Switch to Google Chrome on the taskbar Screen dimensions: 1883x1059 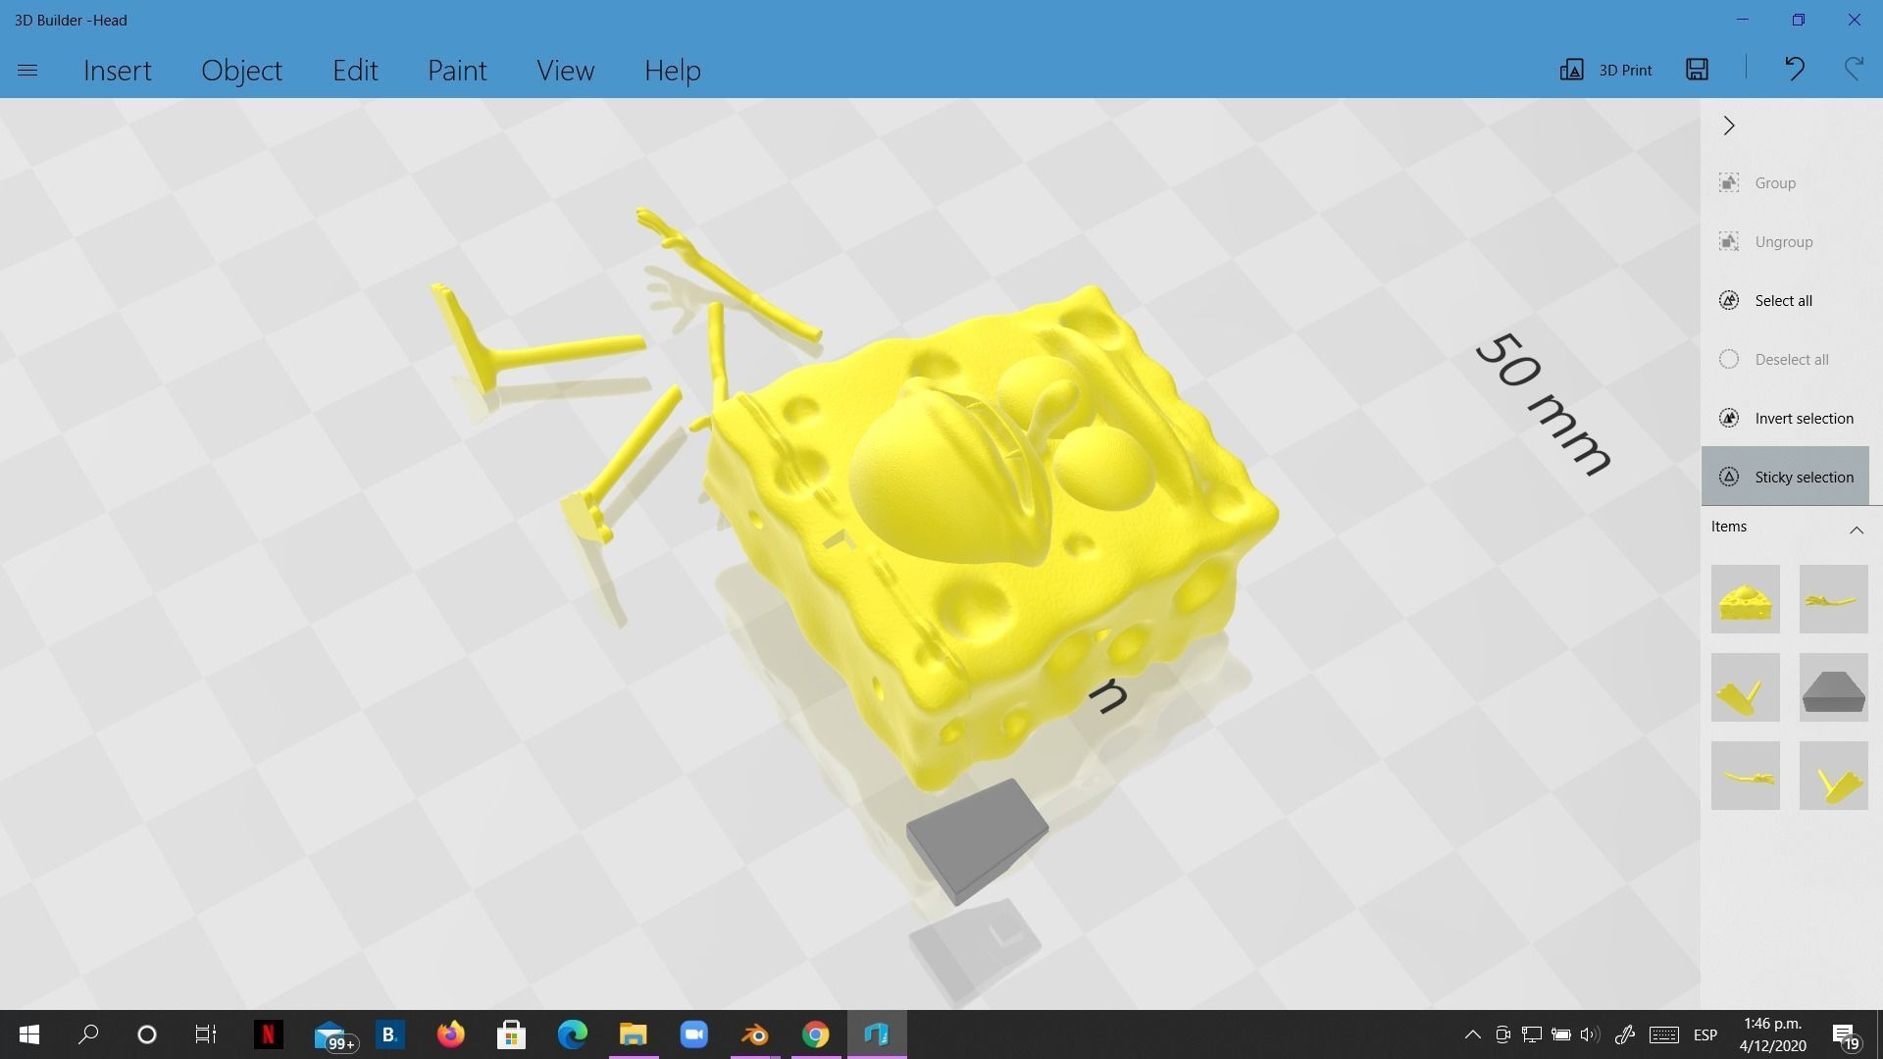coord(816,1034)
